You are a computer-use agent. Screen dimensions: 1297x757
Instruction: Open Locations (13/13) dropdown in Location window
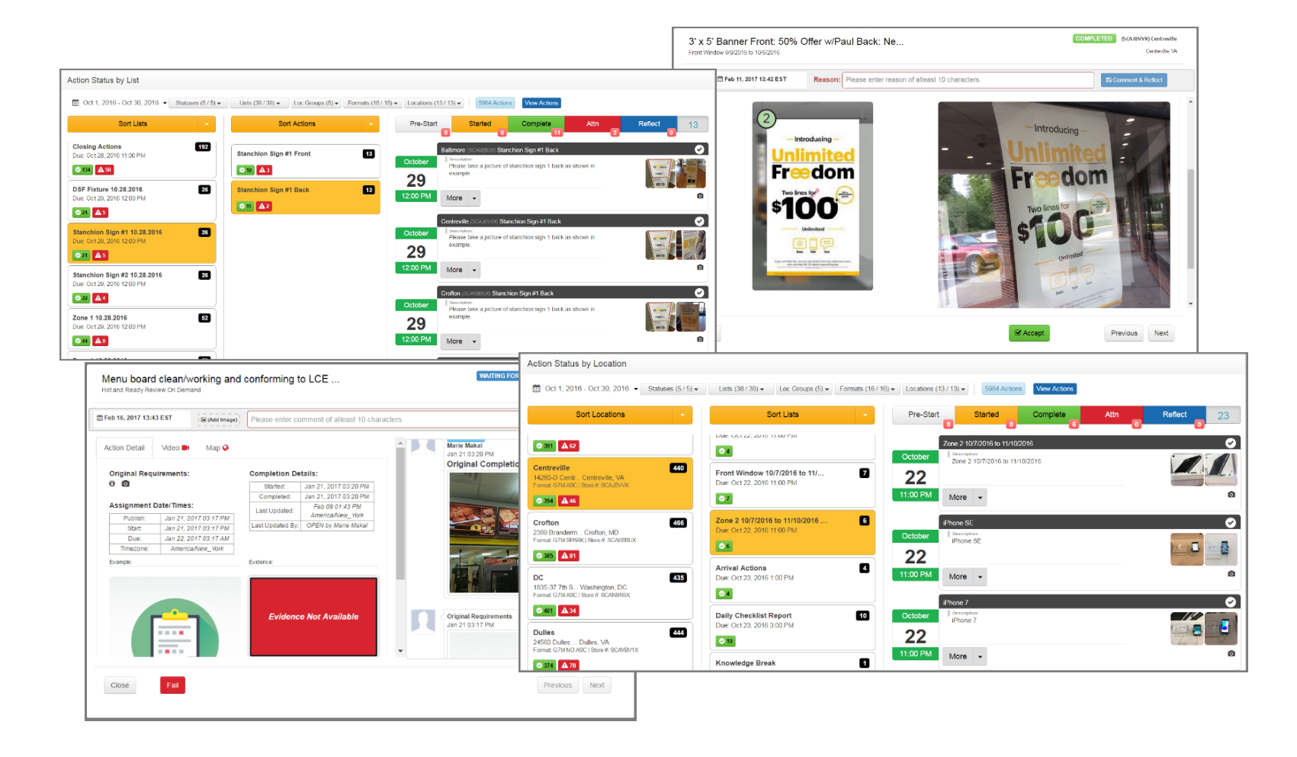point(936,389)
